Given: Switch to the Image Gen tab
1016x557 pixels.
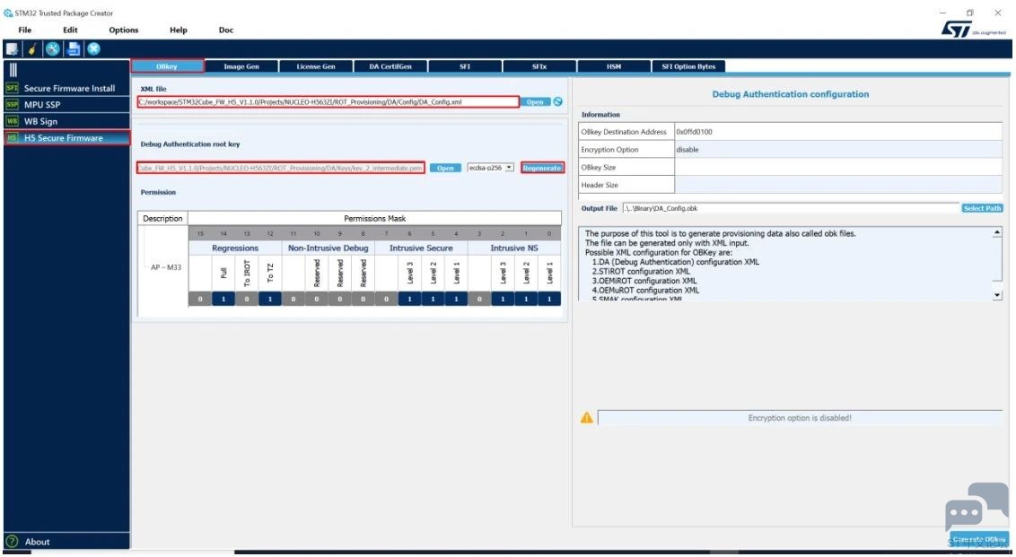Looking at the screenshot, I should coord(241,66).
